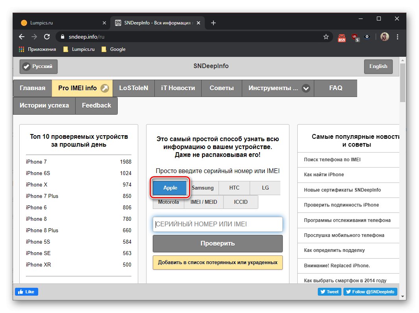Click the Facebook Like button

click(x=26, y=292)
